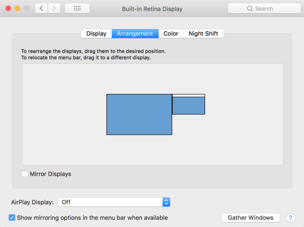Switch to the Night Shift tab
The width and height of the screenshot is (304, 227).
click(203, 33)
